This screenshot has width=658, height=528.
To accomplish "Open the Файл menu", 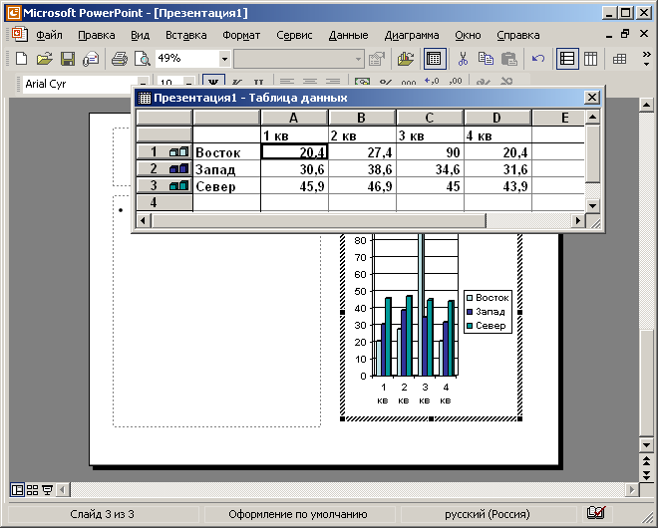I will 49,35.
